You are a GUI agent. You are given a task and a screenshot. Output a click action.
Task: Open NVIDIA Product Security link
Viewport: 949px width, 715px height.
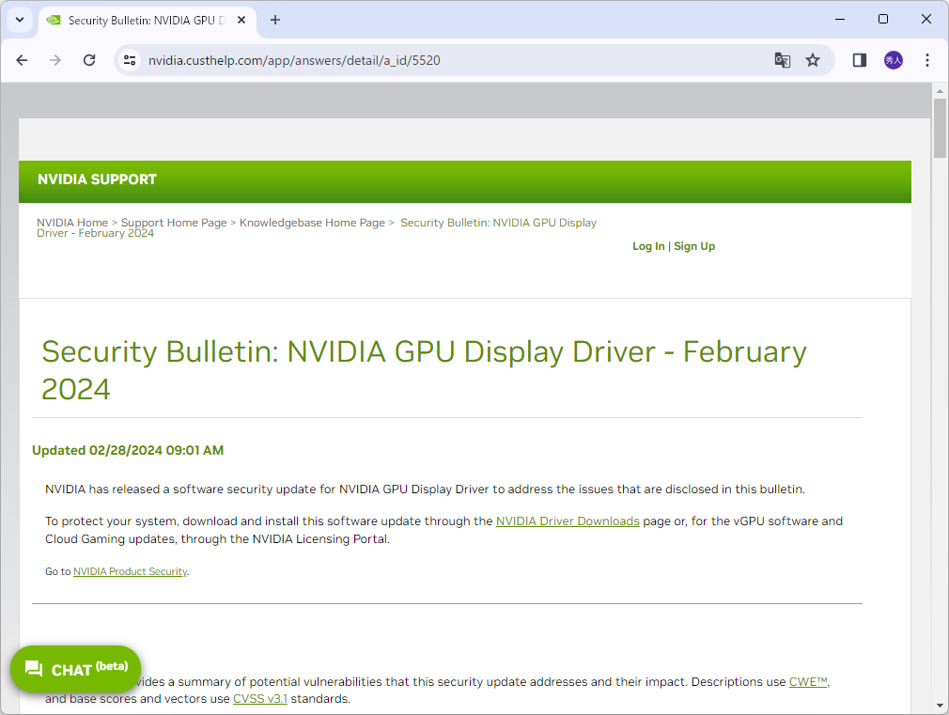pyautogui.click(x=130, y=571)
